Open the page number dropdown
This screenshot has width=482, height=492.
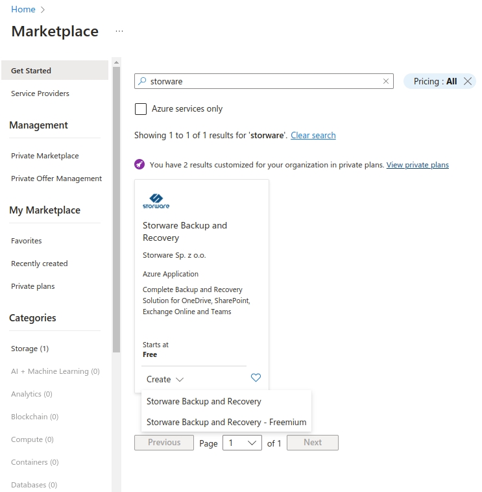point(242,443)
